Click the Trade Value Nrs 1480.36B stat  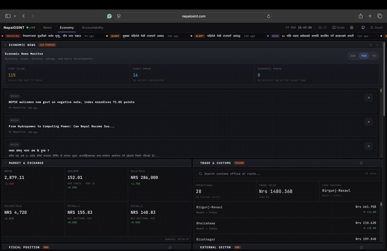click(x=287, y=191)
